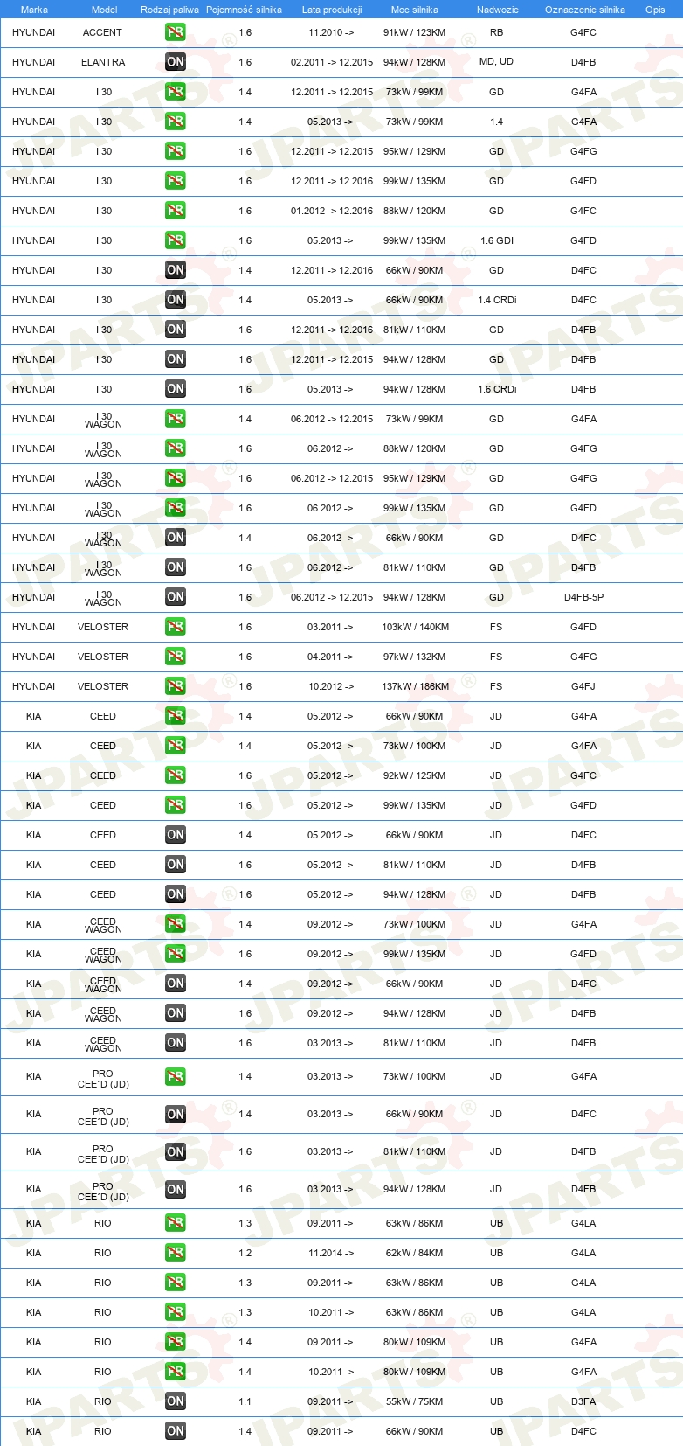Viewport: 683px width, 1446px height.
Task: Click the Lata produkcji column header
Action: coord(332,10)
